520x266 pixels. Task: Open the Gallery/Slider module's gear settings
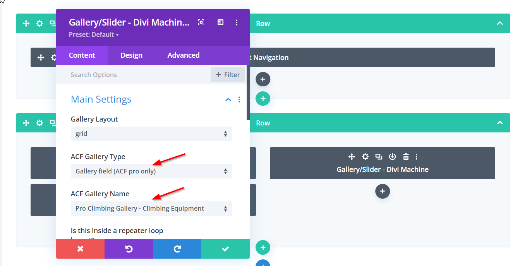[365, 157]
